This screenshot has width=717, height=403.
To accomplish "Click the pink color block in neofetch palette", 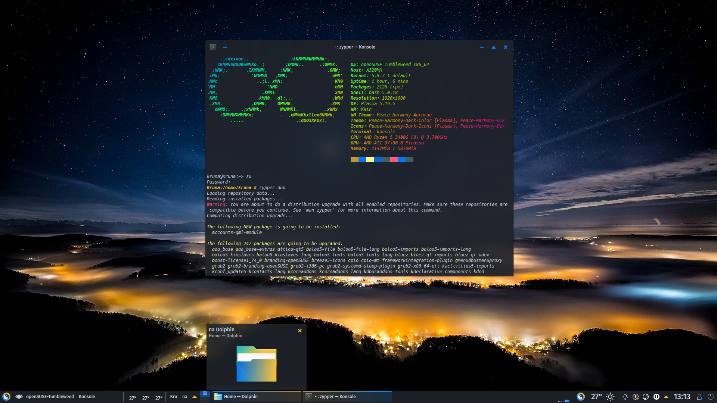I will [x=394, y=160].
